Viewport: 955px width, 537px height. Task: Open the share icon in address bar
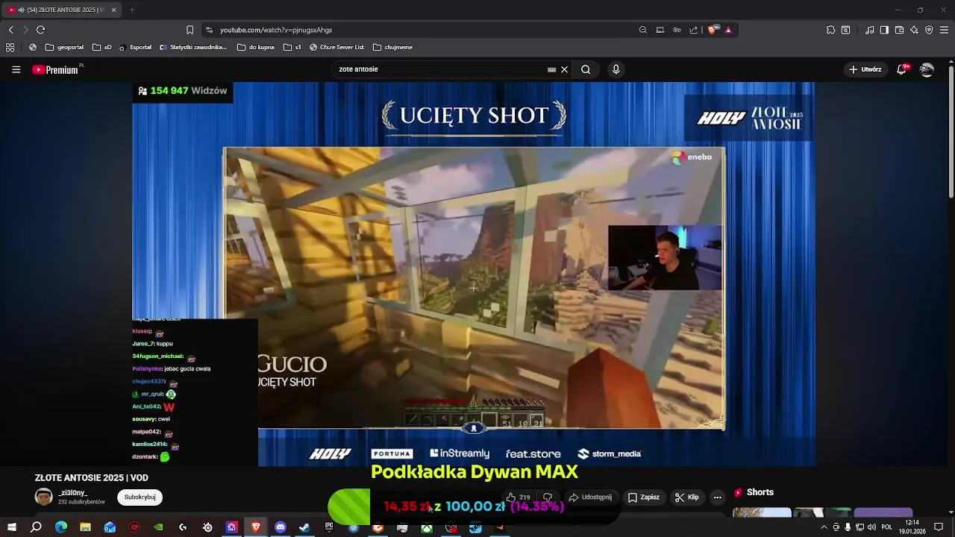point(694,30)
